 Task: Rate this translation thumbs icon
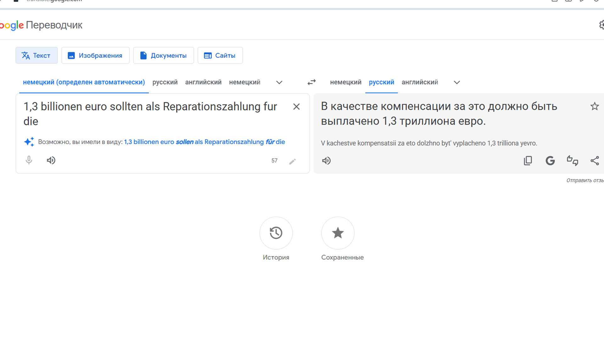(572, 161)
